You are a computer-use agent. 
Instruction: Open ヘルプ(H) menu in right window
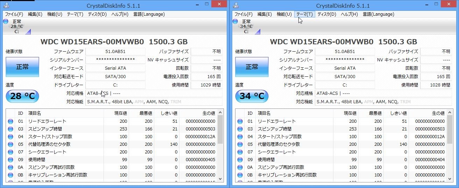pyautogui.click(x=349, y=14)
